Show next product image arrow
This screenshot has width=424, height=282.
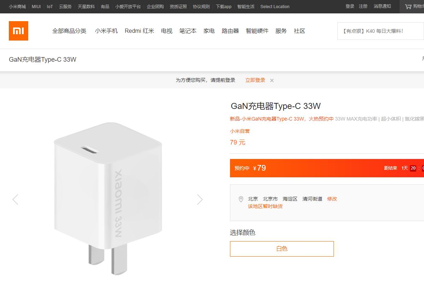coord(200,200)
